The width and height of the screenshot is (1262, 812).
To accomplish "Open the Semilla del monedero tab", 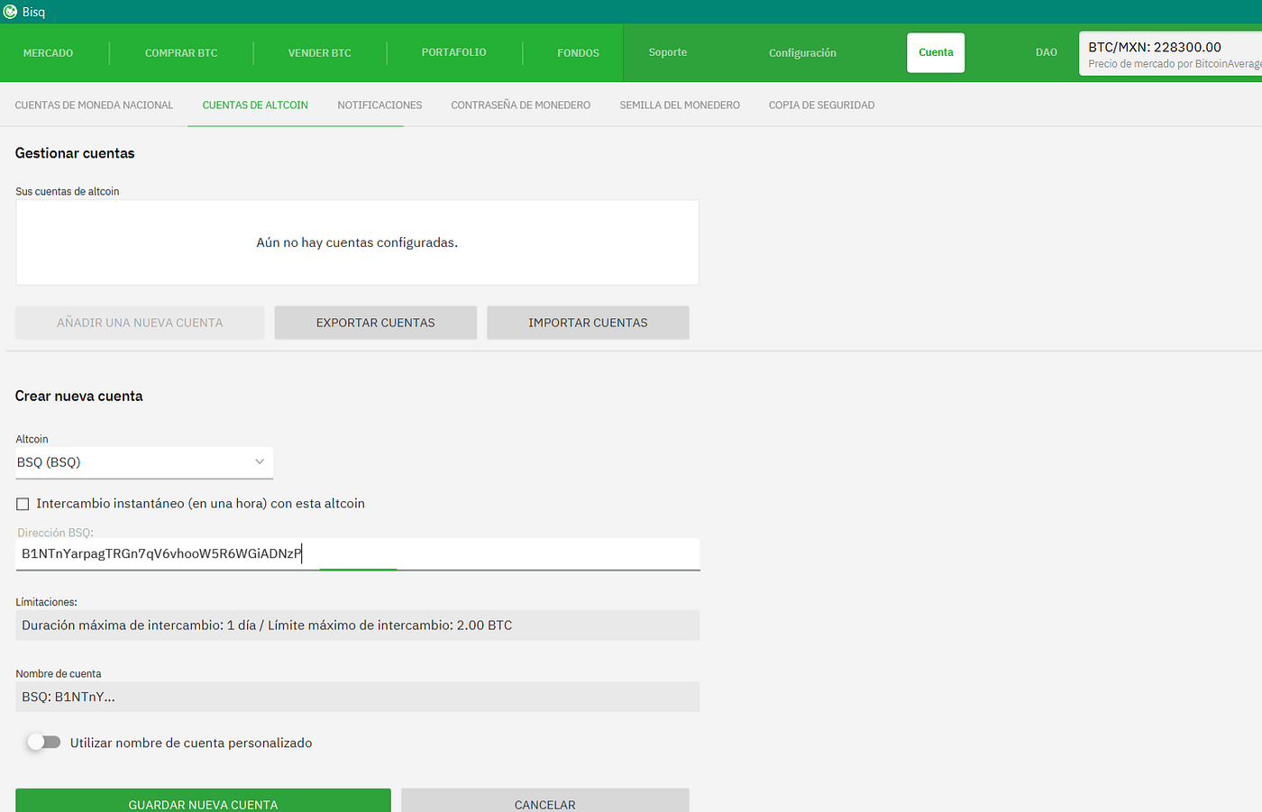I will (x=680, y=105).
